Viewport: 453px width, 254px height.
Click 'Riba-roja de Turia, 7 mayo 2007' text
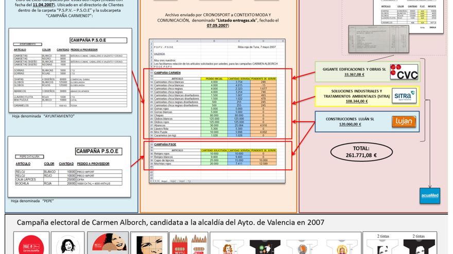(257, 47)
